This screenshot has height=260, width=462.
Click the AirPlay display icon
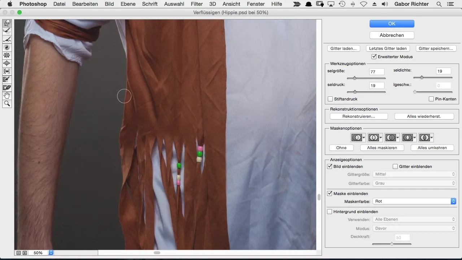pos(331,4)
